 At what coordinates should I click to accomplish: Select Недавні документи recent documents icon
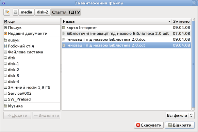(5, 34)
